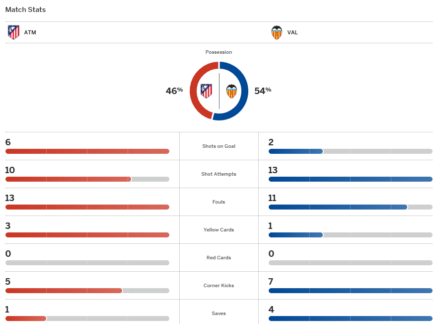Click ATM's red Shots on Goal bar
The height and width of the screenshot is (324, 438).
point(87,151)
